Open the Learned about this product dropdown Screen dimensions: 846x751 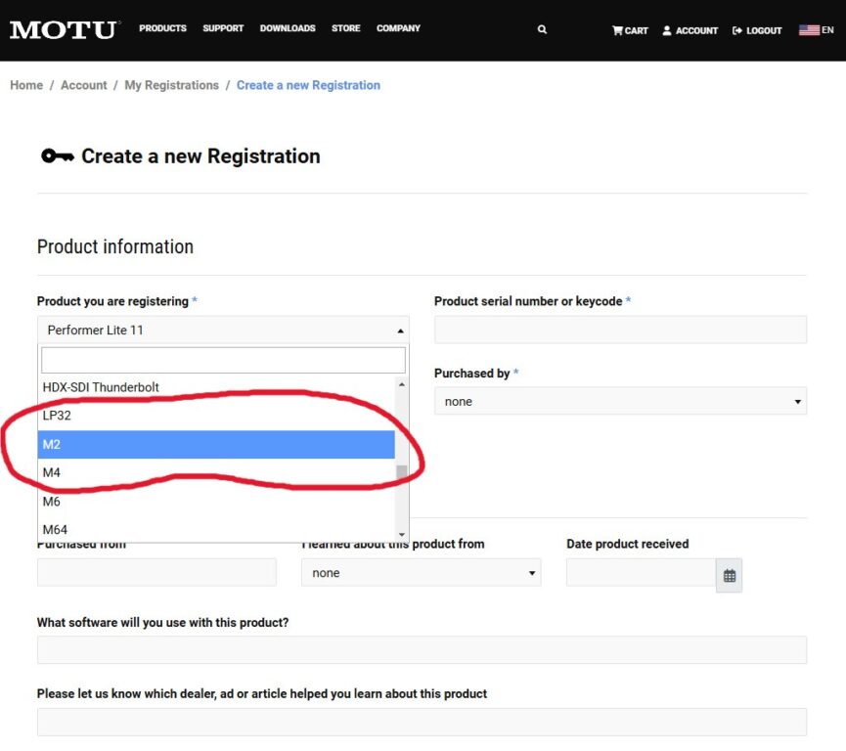pyautogui.click(x=421, y=573)
